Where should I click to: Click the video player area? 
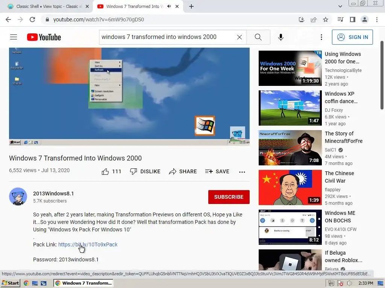(129, 96)
